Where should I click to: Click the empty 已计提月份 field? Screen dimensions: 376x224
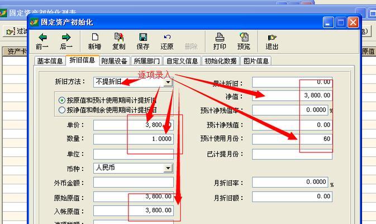(x=292, y=154)
